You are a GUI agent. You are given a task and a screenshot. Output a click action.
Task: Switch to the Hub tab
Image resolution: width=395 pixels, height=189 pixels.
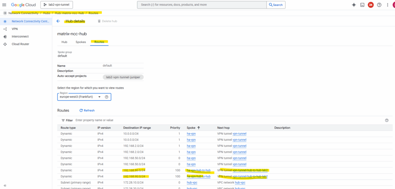pos(64,42)
